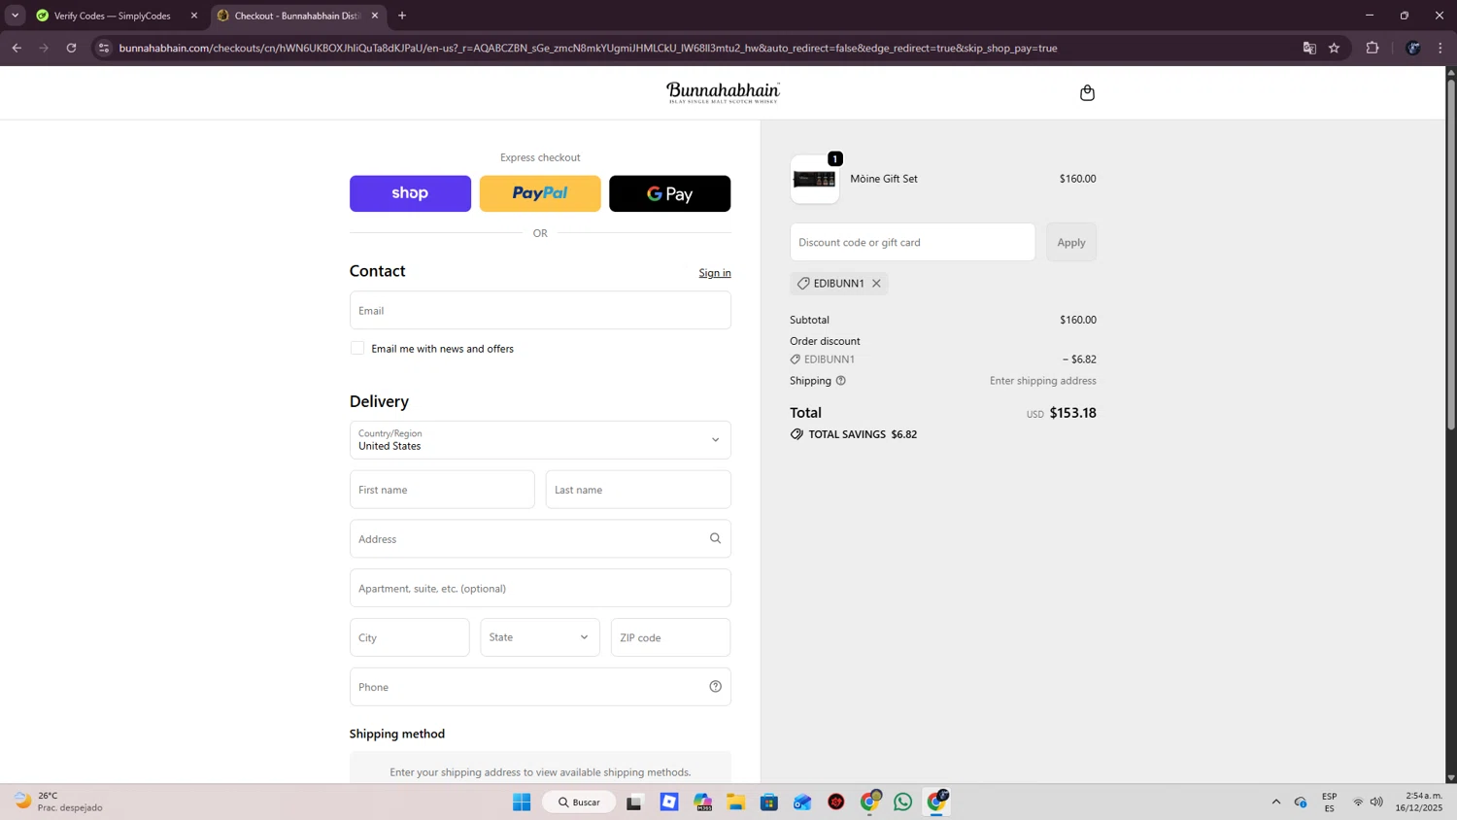Focus the First name field
This screenshot has width=1457, height=820.
pyautogui.click(x=442, y=490)
